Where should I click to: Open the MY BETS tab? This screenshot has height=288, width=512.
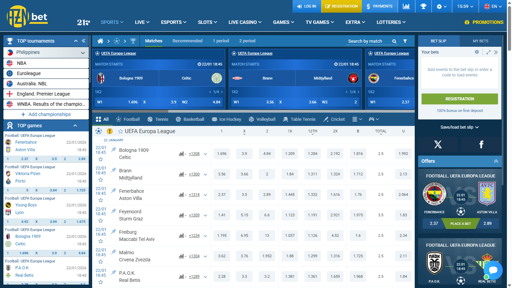point(480,41)
